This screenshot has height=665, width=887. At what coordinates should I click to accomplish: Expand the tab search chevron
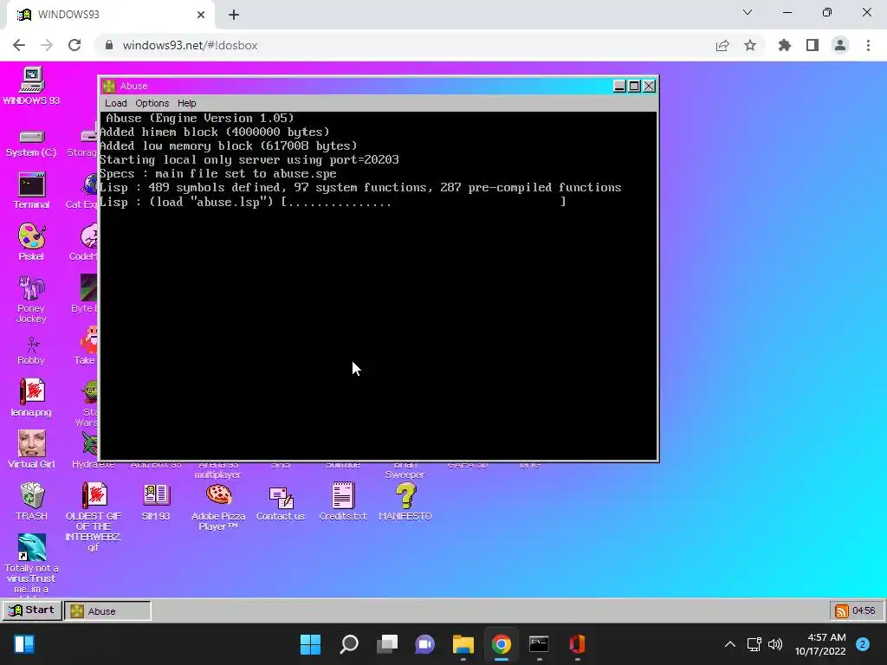748,12
